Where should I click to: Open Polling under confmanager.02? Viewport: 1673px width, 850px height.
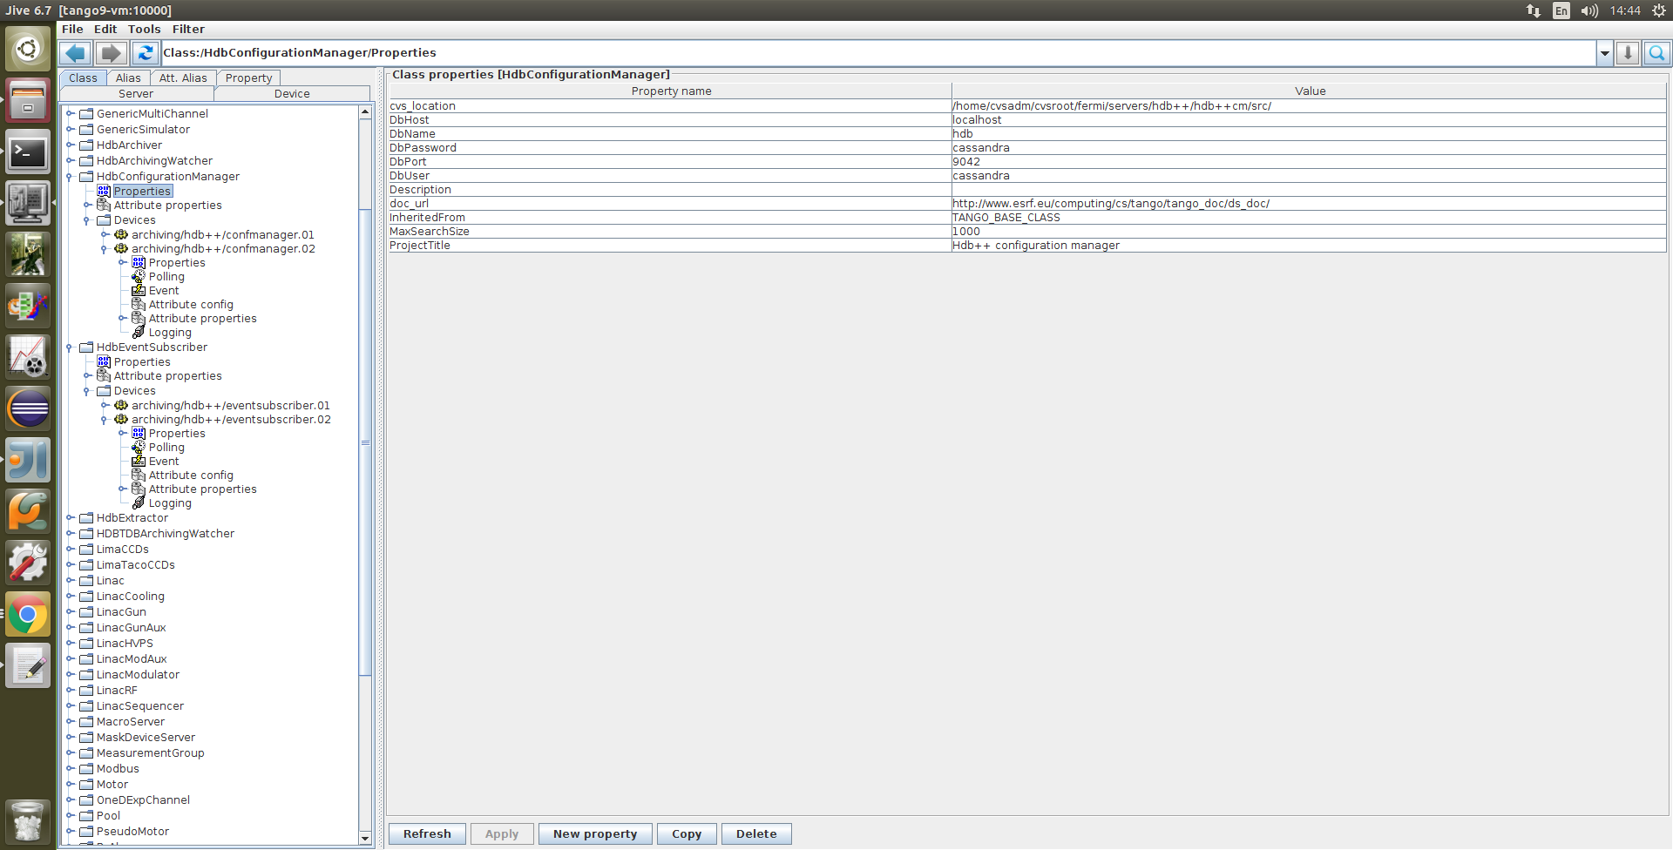(166, 277)
